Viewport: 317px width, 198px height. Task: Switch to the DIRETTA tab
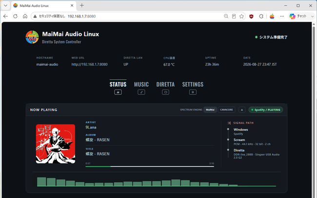pyautogui.click(x=165, y=84)
